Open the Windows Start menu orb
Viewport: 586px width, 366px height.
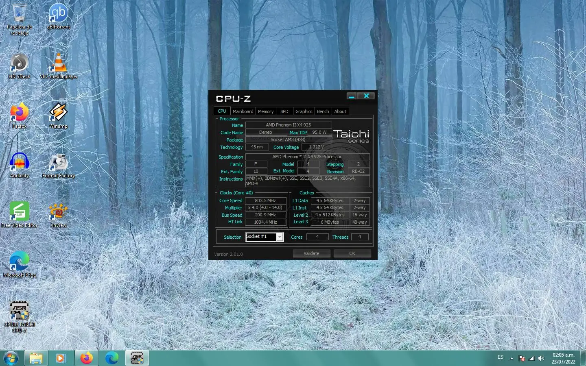click(11, 358)
